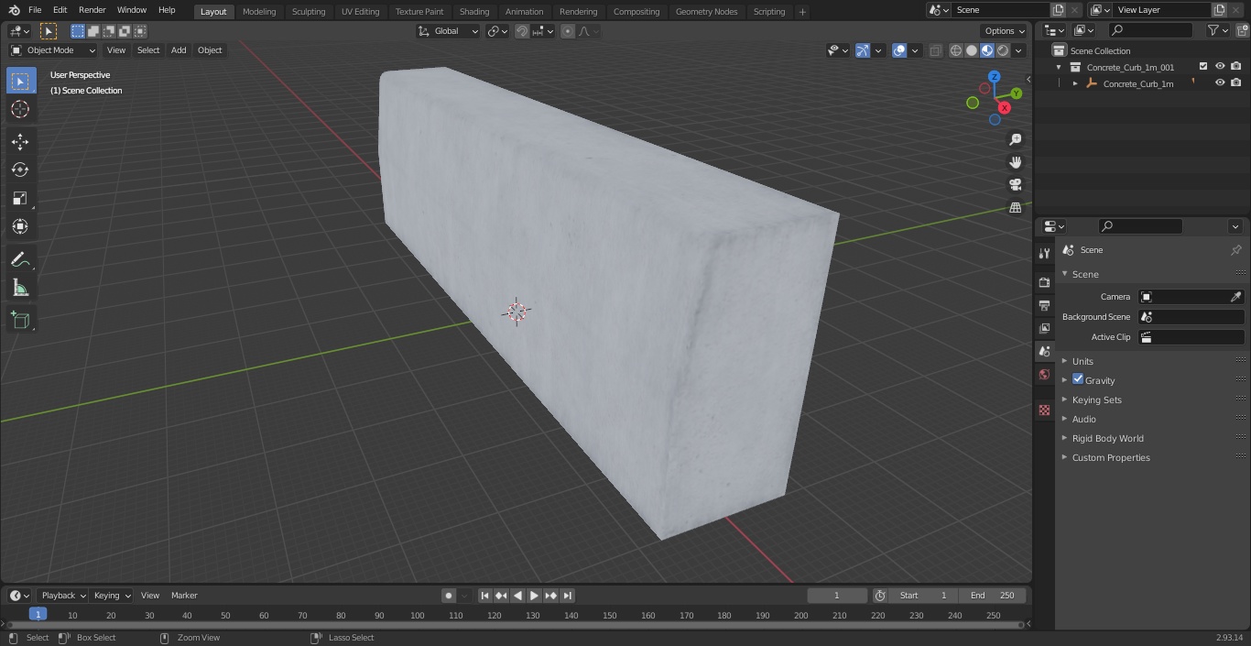Open the Render menu
Image resolution: width=1251 pixels, height=646 pixels.
pos(92,10)
